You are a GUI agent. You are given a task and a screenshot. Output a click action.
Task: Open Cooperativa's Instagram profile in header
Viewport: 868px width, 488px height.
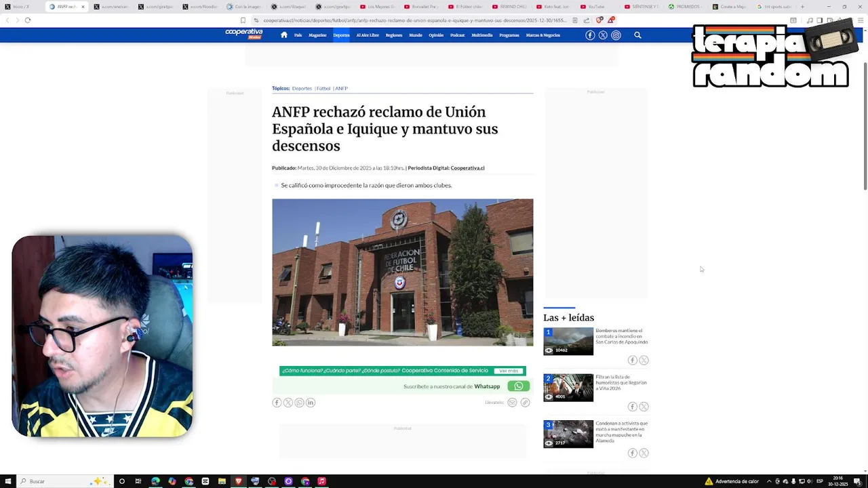tap(616, 35)
